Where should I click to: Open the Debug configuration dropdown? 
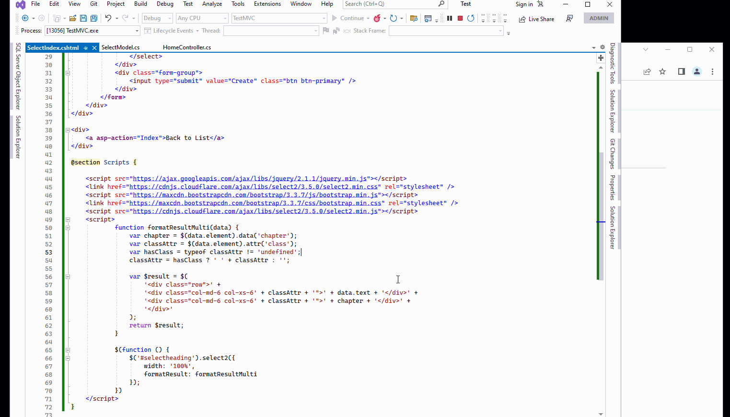157,18
